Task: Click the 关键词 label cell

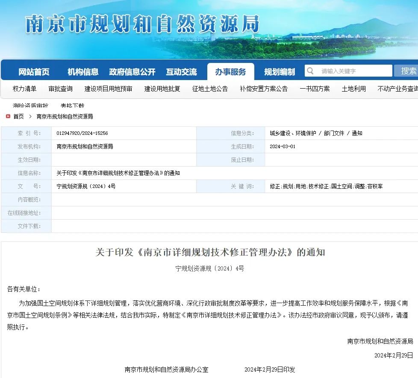Action: [231, 186]
